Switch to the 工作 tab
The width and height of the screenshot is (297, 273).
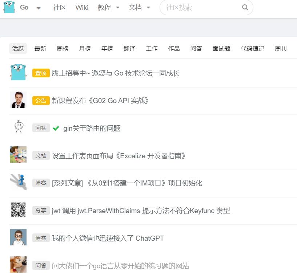[x=152, y=48]
